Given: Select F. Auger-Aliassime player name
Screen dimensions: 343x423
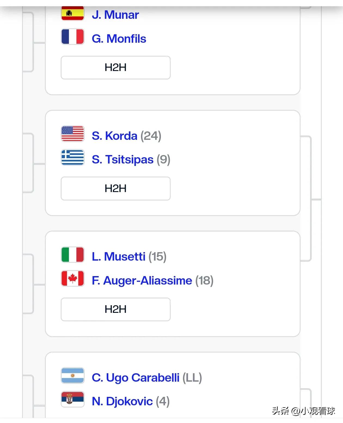Looking at the screenshot, I should coord(142,280).
